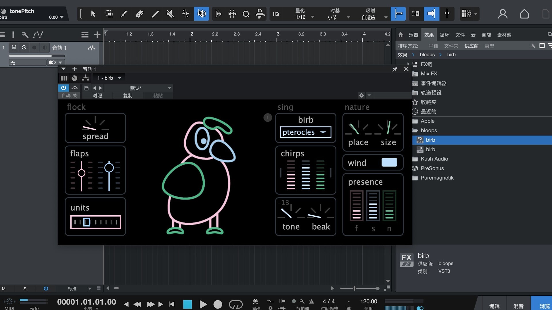
Task: Sort browser by 类型
Action: [x=489, y=46]
